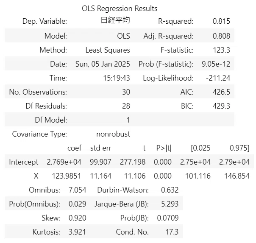Click the Intercept coef 2.769e+04
This screenshot has width=256, height=243.
[64, 162]
